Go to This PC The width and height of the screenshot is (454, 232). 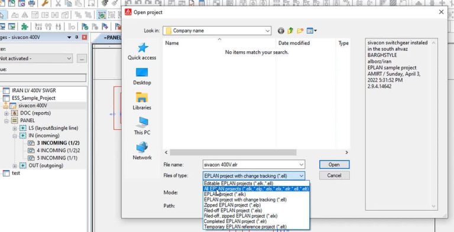[142, 126]
